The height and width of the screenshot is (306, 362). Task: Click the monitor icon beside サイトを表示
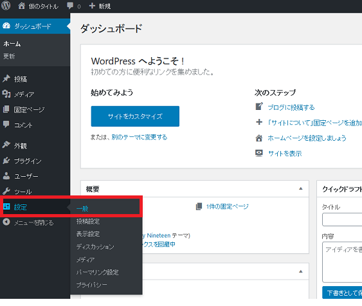click(x=259, y=153)
